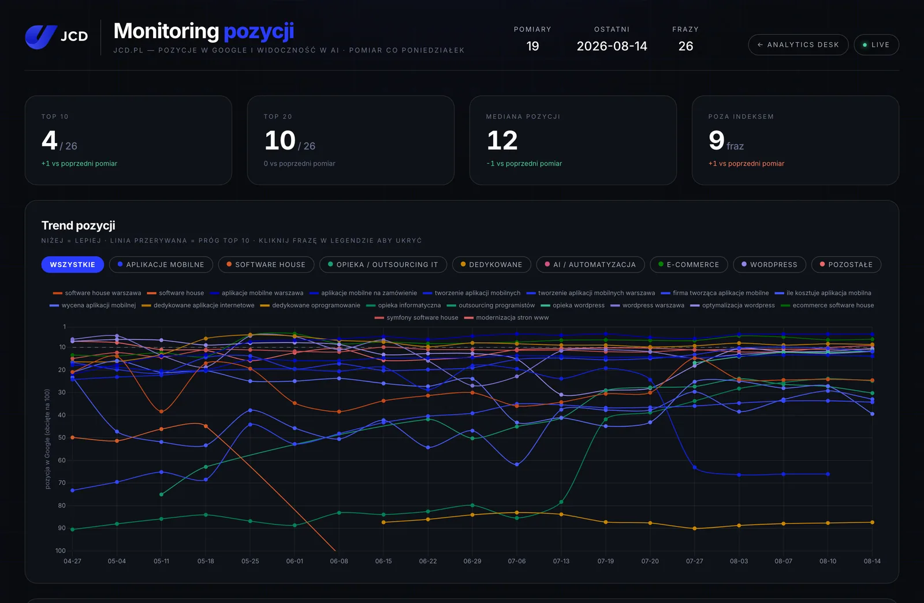Hide 'dedykowane aplikacje internetowe' legend series
The height and width of the screenshot is (603, 924).
pyautogui.click(x=198, y=305)
